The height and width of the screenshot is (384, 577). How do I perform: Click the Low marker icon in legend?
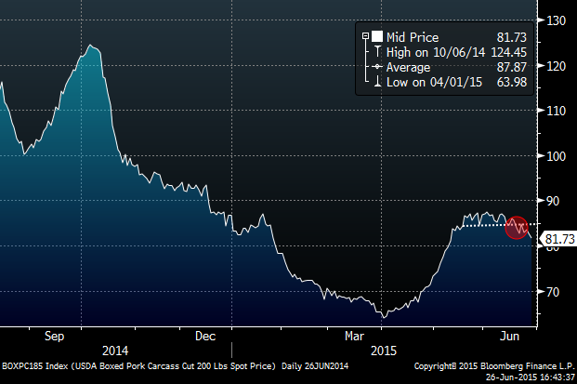pyautogui.click(x=378, y=84)
